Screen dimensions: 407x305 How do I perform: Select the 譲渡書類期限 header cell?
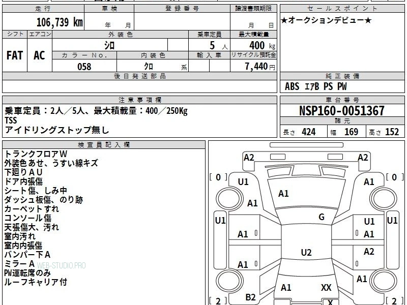[253, 9]
